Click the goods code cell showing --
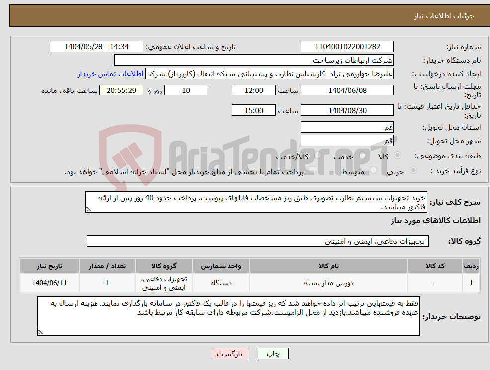This screenshot has width=490, height=370. tap(435, 283)
